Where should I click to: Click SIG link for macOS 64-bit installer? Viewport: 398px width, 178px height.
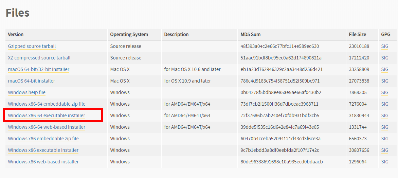[x=385, y=81]
